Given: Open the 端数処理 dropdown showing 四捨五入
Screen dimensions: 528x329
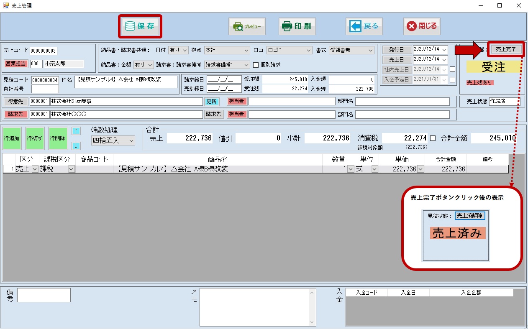Looking at the screenshot, I should (113, 140).
